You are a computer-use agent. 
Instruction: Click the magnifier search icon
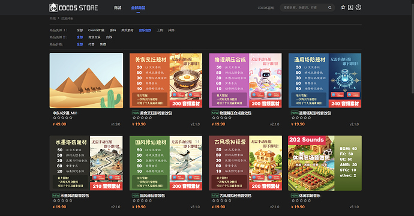click(x=330, y=8)
